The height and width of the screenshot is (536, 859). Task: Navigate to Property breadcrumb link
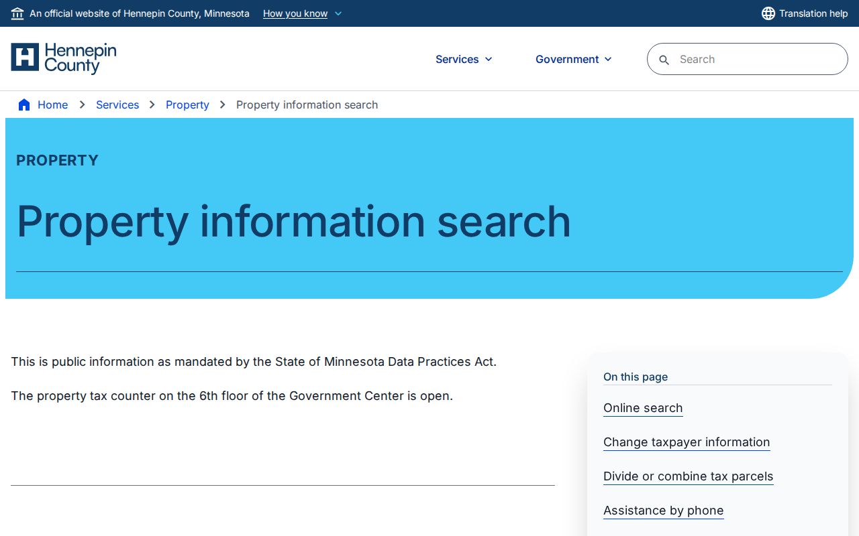(x=187, y=105)
